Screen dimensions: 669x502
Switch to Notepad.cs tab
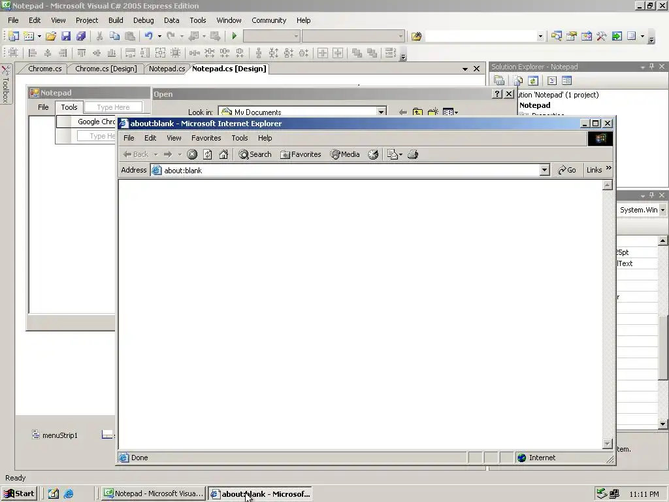pyautogui.click(x=167, y=69)
